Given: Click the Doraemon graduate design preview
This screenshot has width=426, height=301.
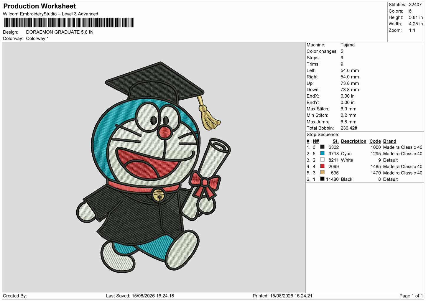Looking at the screenshot, I should tap(154, 167).
